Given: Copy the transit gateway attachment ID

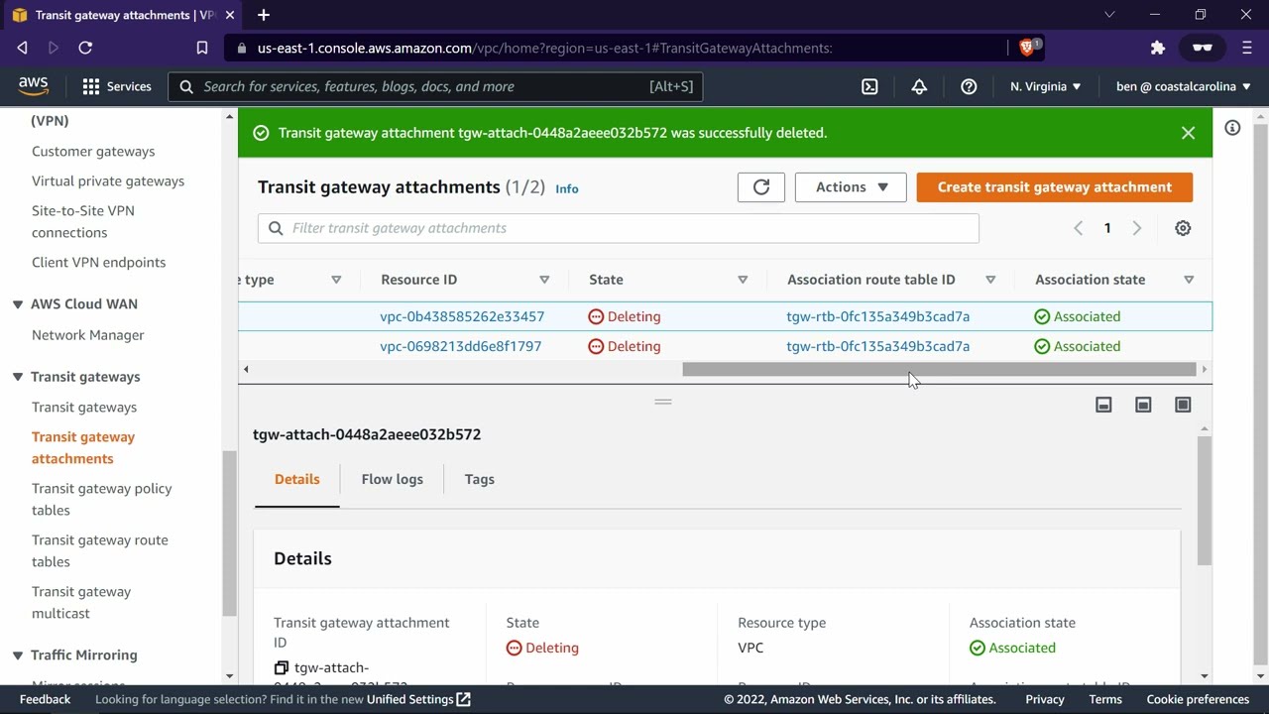Looking at the screenshot, I should [282, 668].
